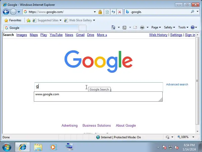This screenshot has height=152, width=202.
Task: Open the Windows Start button
Action: pos(7,147)
